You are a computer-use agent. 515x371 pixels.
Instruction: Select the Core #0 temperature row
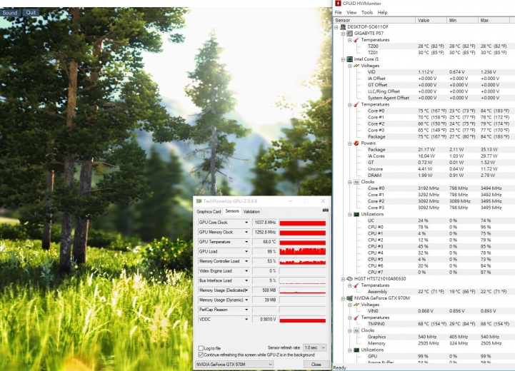[x=438, y=111]
